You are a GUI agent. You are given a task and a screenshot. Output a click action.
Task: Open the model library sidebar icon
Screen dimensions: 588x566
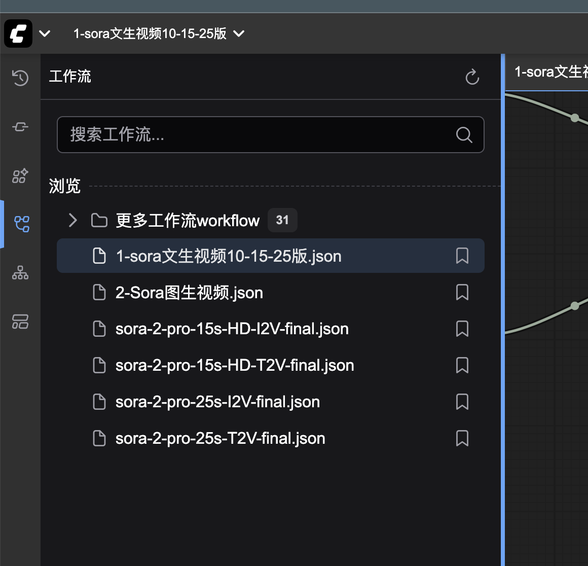(x=20, y=175)
